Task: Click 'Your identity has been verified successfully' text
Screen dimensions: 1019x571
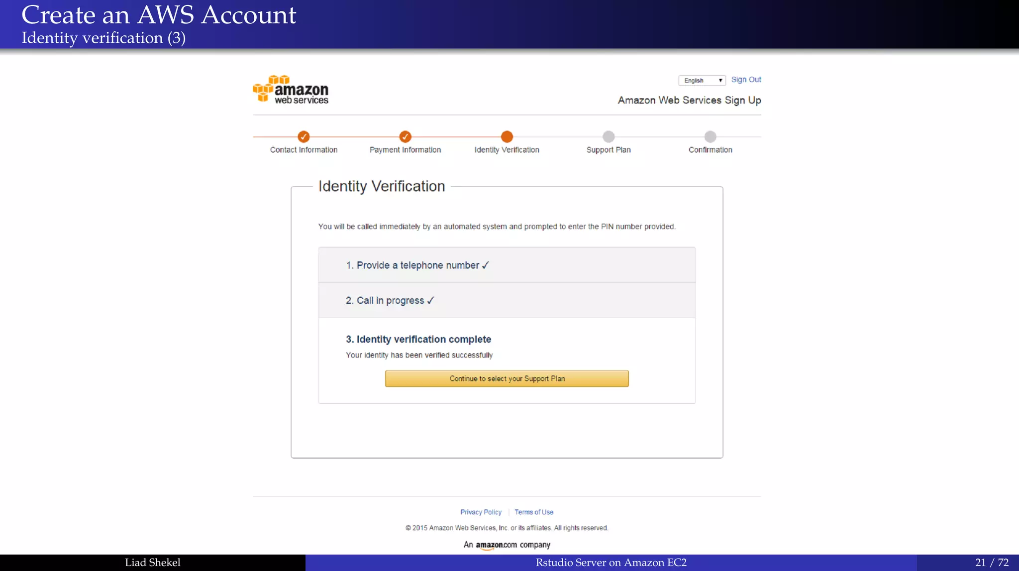Action: coord(419,355)
